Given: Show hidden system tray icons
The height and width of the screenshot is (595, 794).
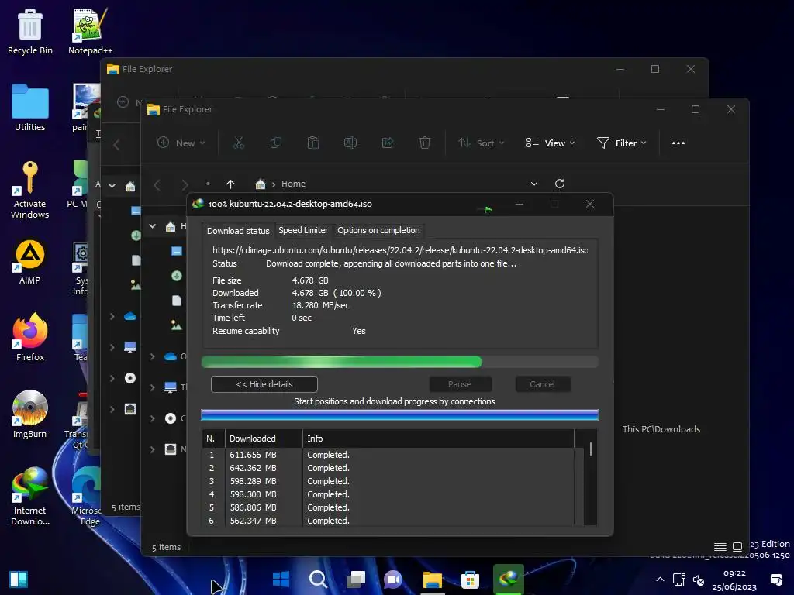Looking at the screenshot, I should [x=660, y=580].
